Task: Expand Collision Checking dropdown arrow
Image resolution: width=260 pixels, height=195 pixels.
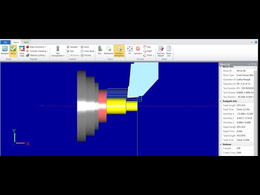Action: point(48,51)
